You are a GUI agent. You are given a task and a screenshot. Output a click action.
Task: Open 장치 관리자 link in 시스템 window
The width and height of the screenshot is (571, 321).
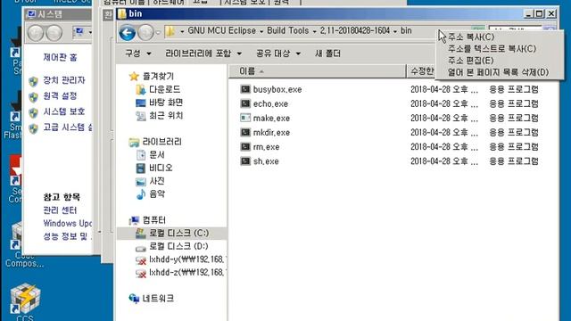(64, 80)
